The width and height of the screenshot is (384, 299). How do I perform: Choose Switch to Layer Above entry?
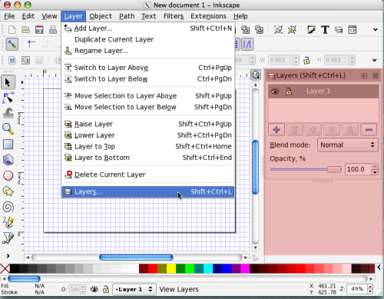148,68
